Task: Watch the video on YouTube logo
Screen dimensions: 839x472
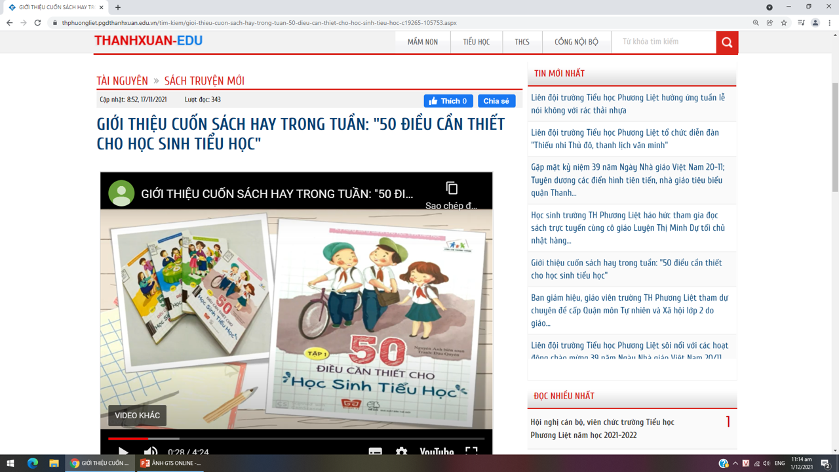Action: pyautogui.click(x=437, y=452)
